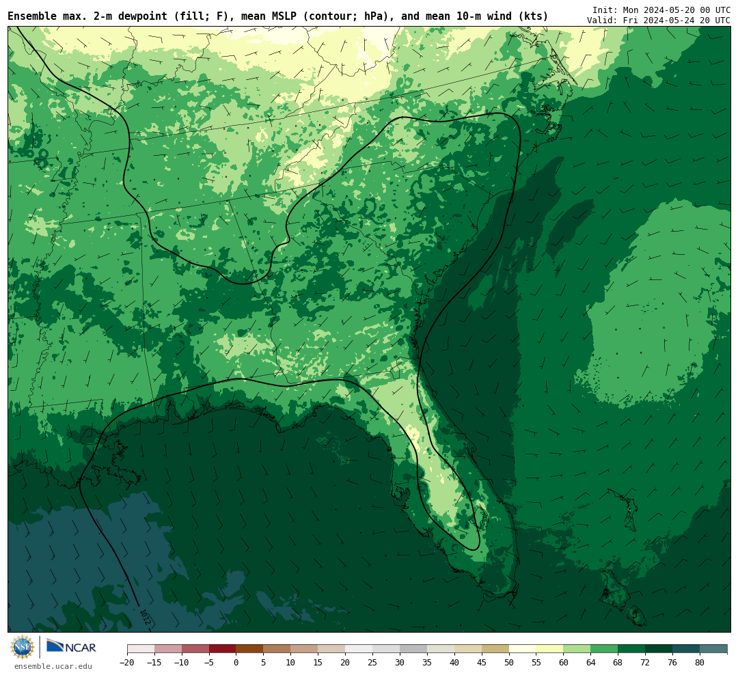This screenshot has height=675, width=738.
Task: Pick the medium green 64 to 68 swatch
Action: coord(605,649)
